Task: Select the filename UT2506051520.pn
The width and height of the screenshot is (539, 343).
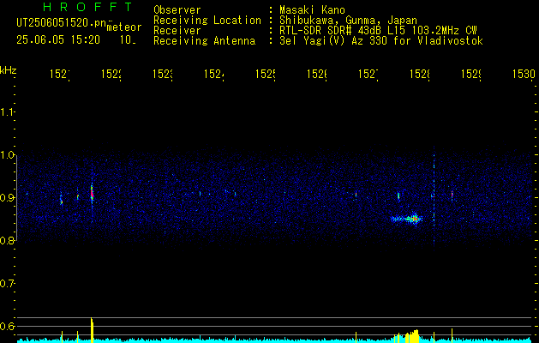Action: point(61,23)
